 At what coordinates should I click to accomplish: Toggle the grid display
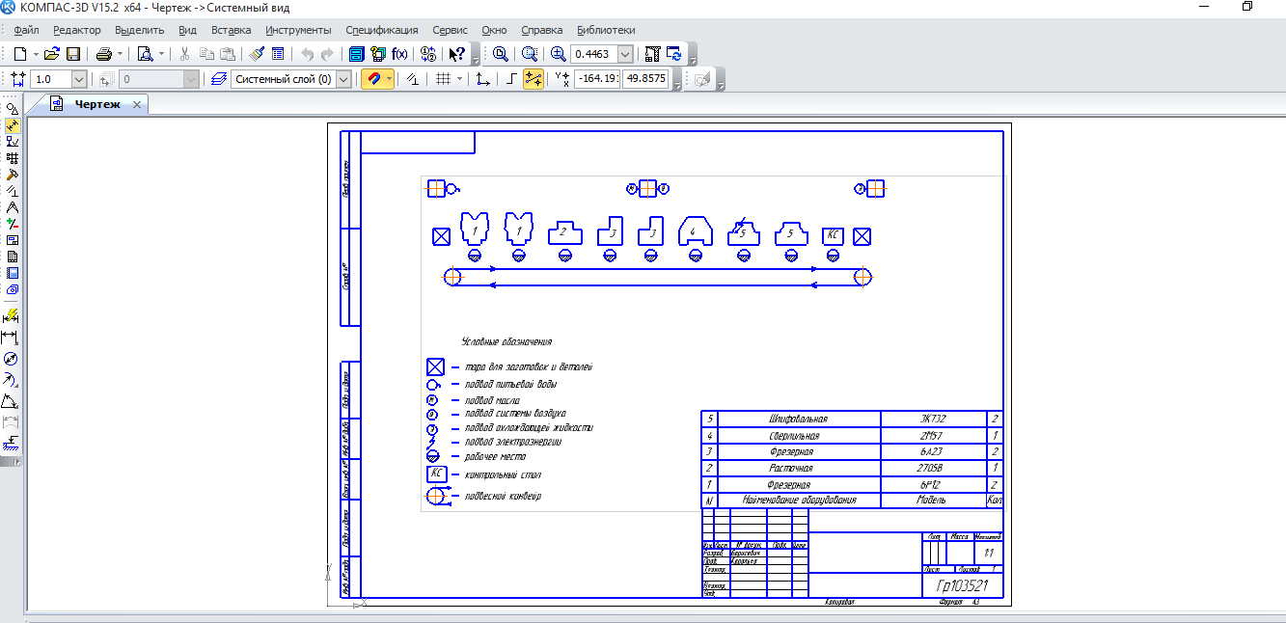pos(443,79)
